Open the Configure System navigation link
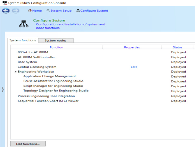The width and height of the screenshot is (195, 147). [x=94, y=11]
